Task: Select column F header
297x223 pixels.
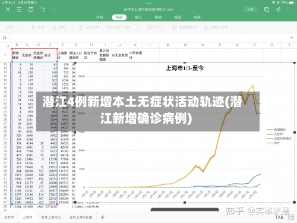Action: click(x=63, y=45)
